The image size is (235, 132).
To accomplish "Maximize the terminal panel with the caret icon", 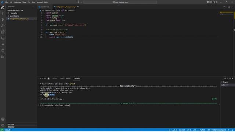I will click(x=230, y=78).
